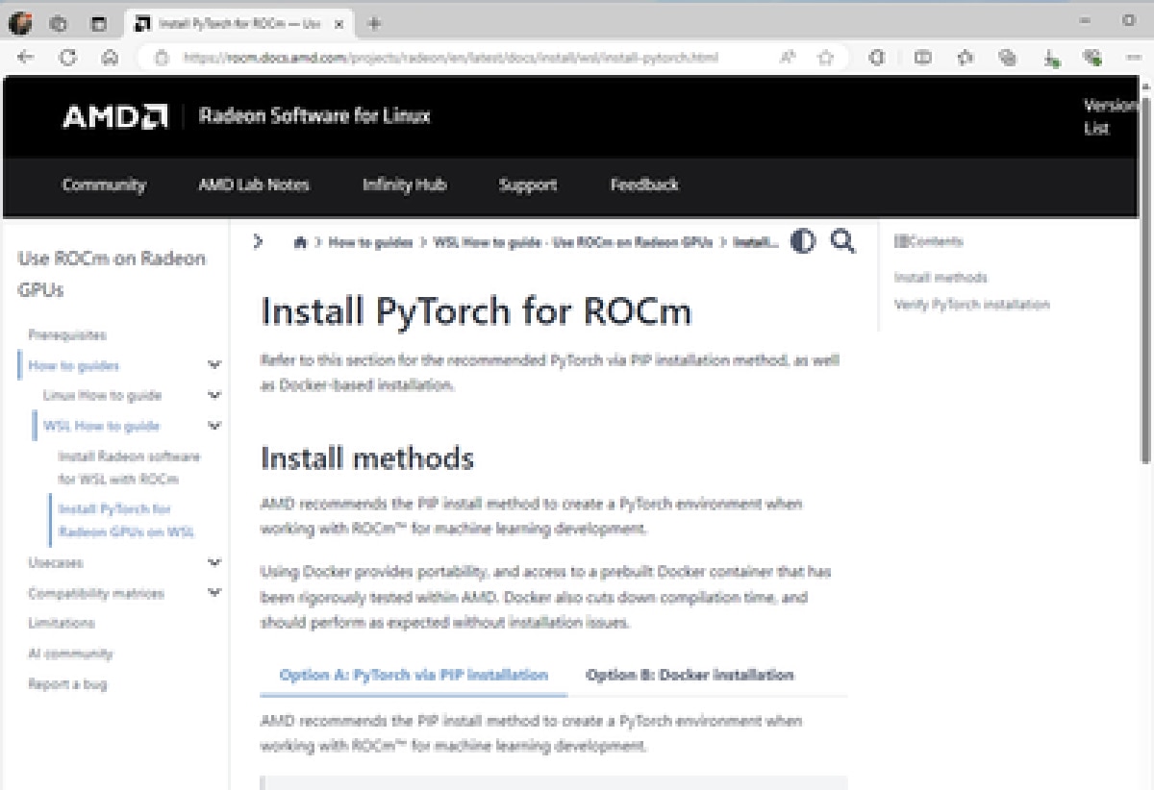Viewport: 1154px width, 790px height.
Task: Open the Support menu item
Action: [x=528, y=185]
